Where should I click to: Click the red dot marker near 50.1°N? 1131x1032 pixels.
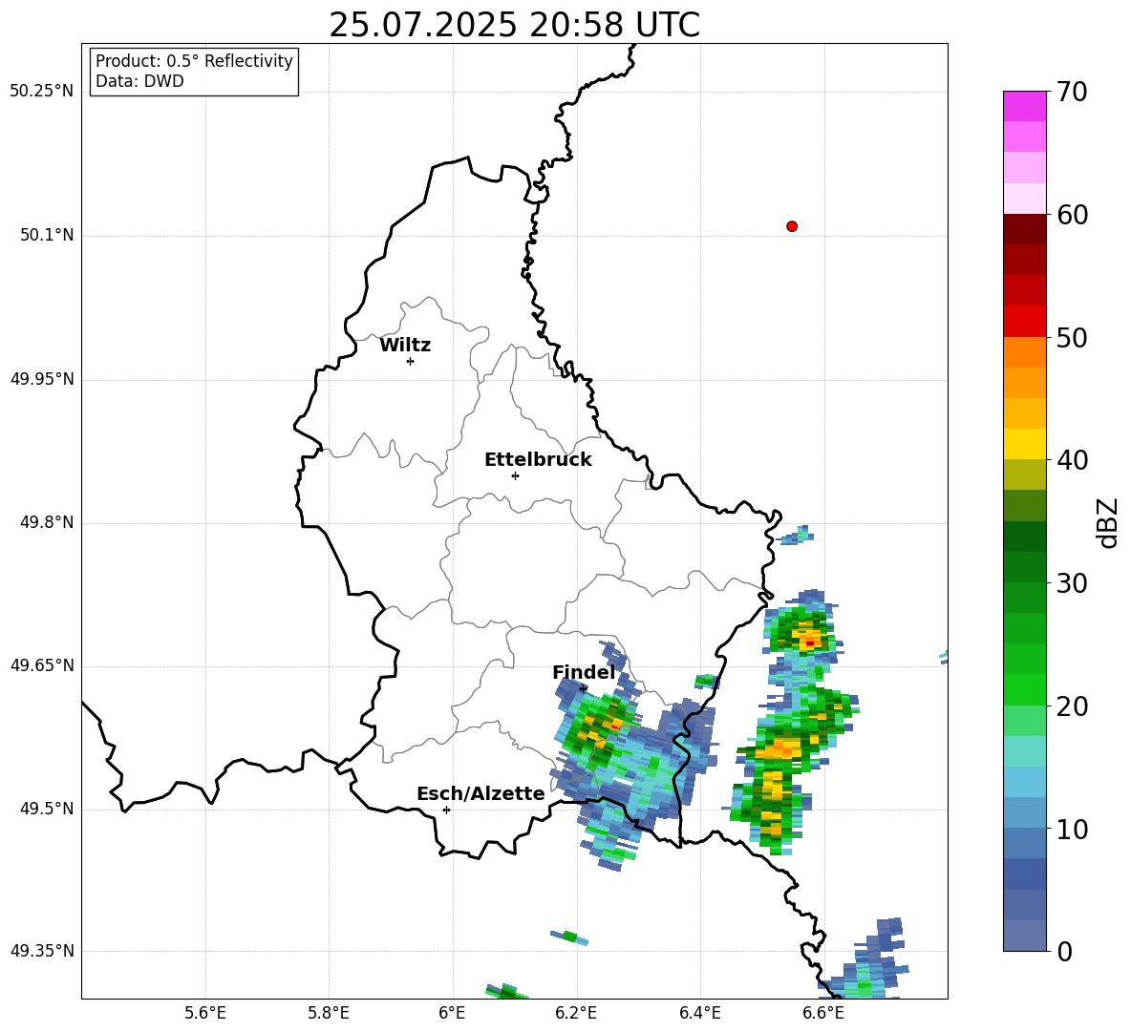point(791,226)
